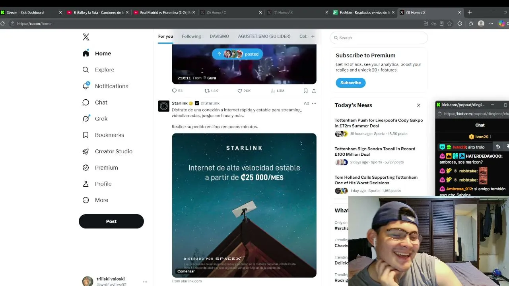
Task: Add a new timeline tab with plus icon
Action: [x=313, y=36]
